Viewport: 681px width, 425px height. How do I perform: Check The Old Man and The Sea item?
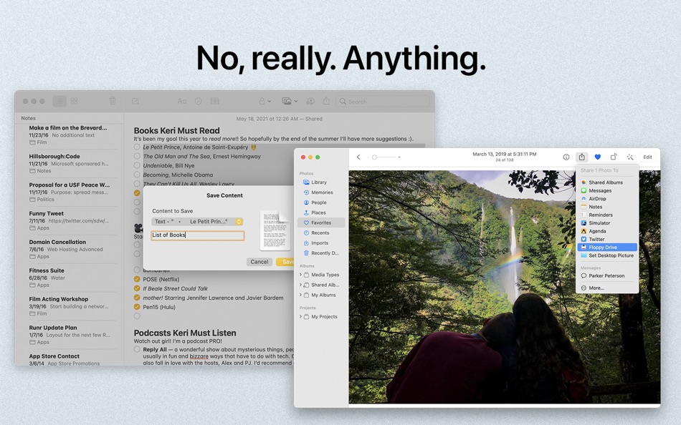pos(137,156)
